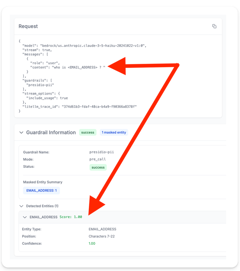Click the green success badge beside Guardrail Information
Screen dimensions: 240x271
pyautogui.click(x=88, y=132)
